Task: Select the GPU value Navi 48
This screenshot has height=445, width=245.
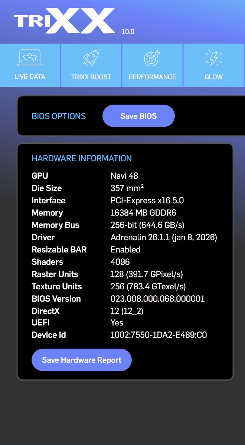Action: tap(124, 176)
